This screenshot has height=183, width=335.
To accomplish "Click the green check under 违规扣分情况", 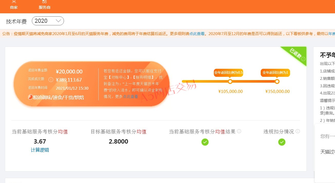I will tap(282, 142).
